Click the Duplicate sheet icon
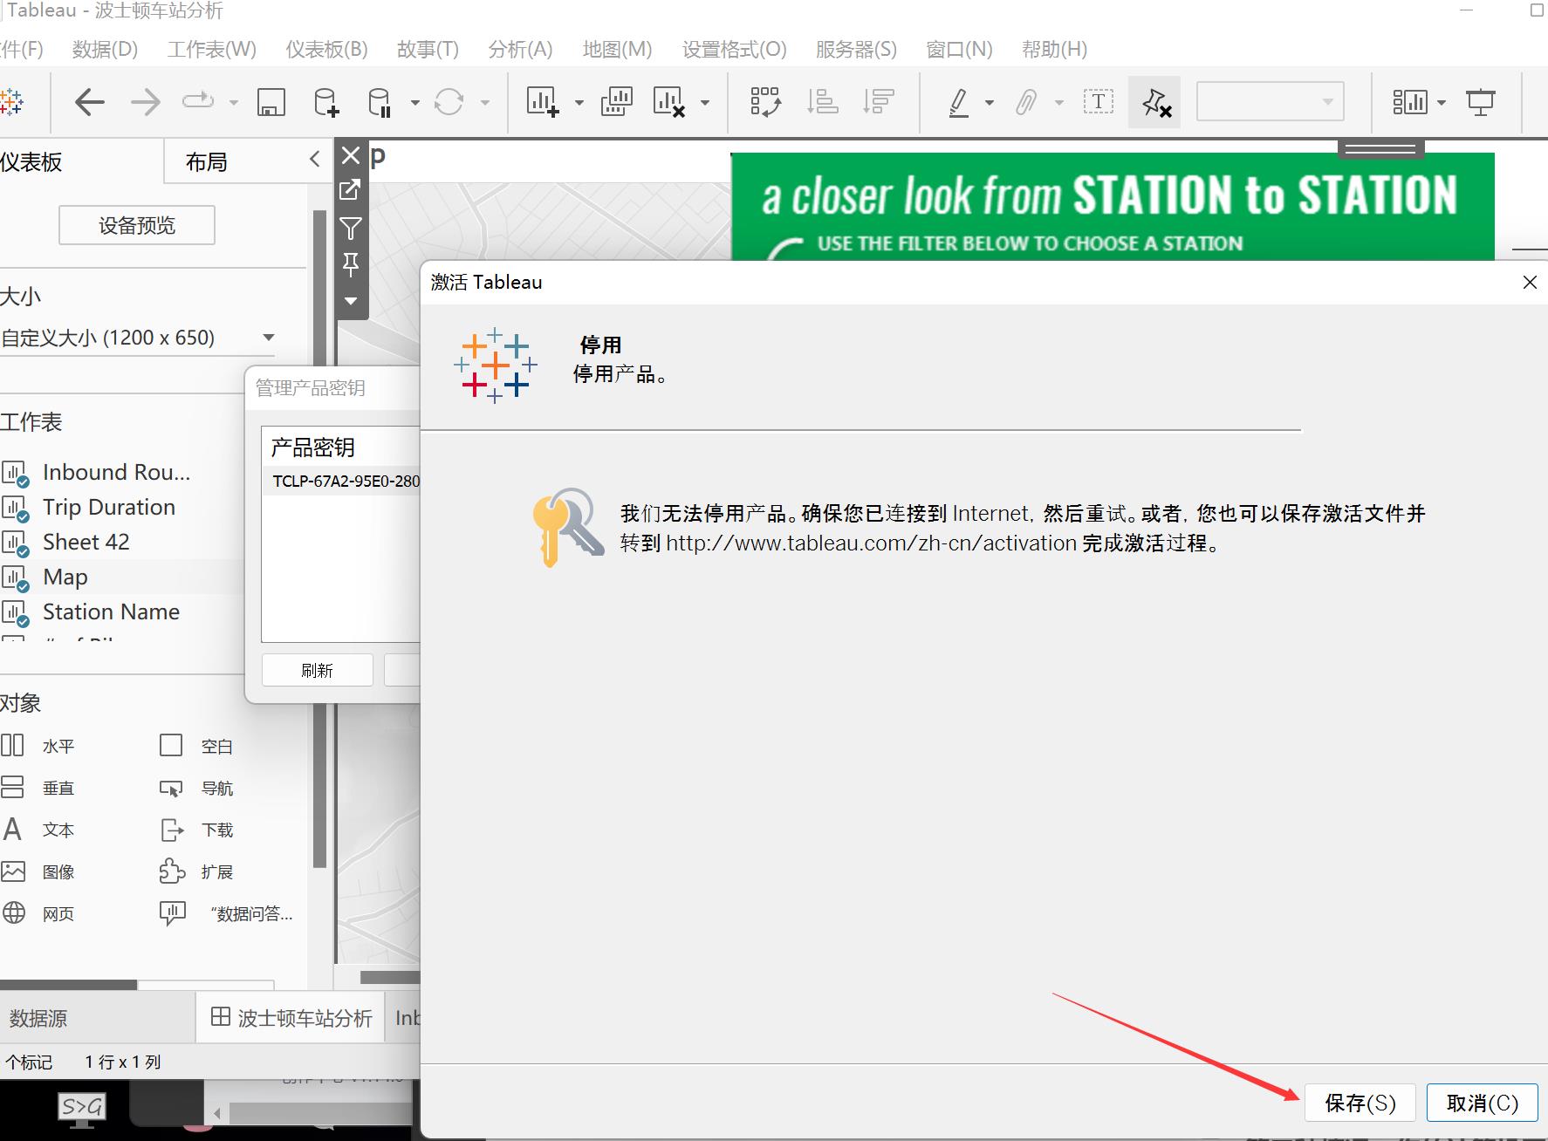 coord(617,102)
